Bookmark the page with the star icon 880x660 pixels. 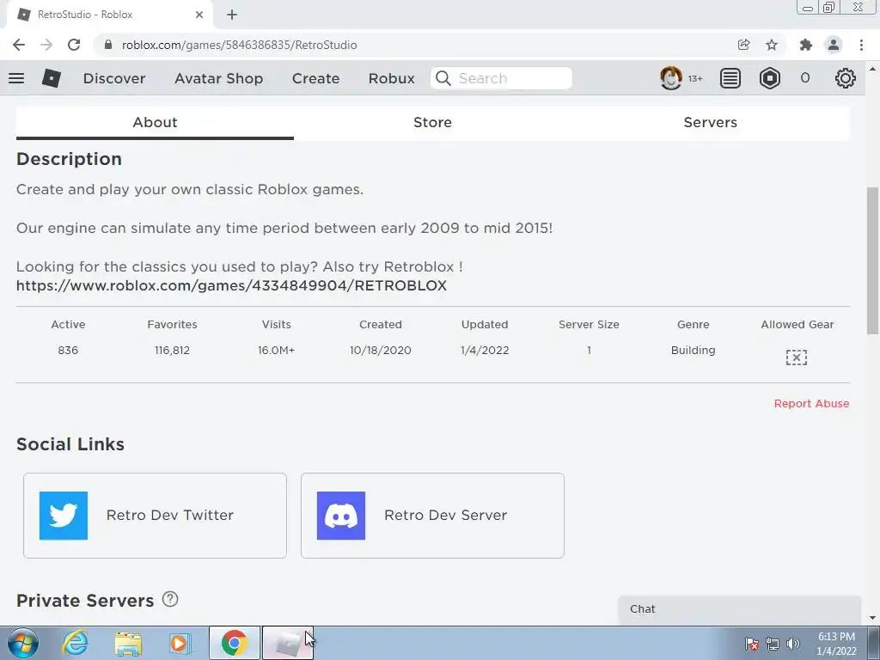[x=772, y=45]
